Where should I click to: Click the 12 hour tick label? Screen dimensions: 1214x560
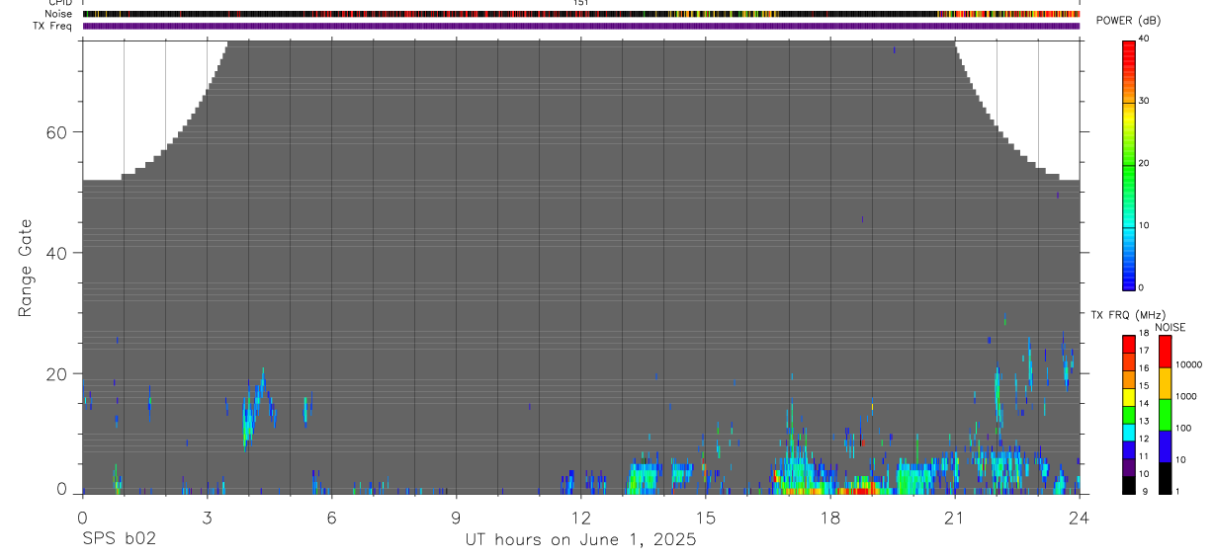(x=581, y=517)
